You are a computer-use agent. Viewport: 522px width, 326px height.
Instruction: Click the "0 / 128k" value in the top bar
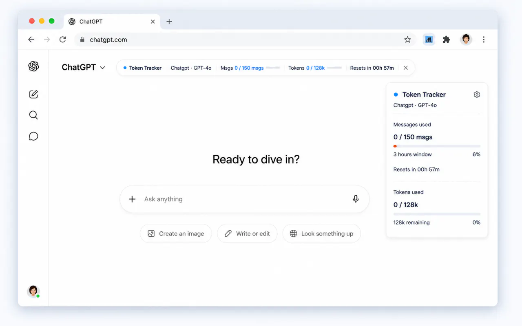pos(315,68)
